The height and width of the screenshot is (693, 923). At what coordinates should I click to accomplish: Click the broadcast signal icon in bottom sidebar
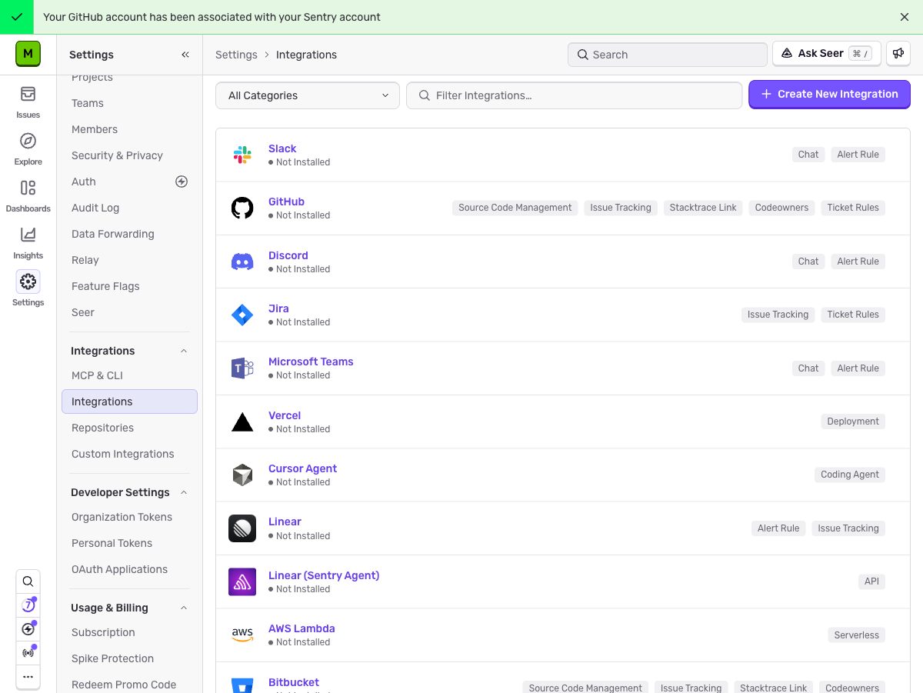pyautogui.click(x=28, y=653)
